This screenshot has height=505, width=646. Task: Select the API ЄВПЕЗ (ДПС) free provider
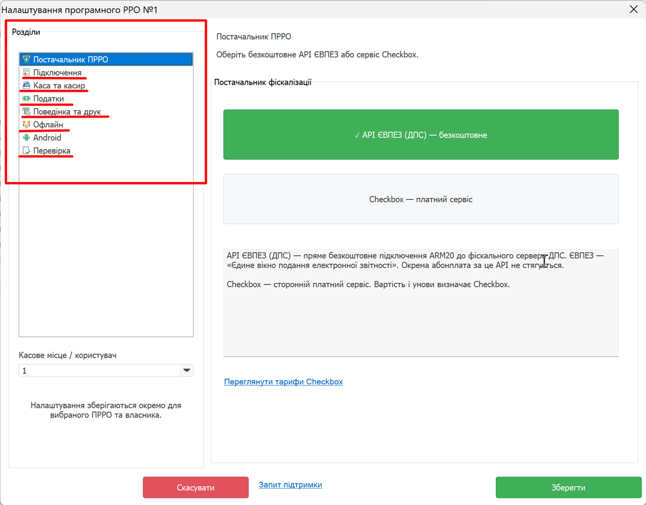pyautogui.click(x=421, y=134)
